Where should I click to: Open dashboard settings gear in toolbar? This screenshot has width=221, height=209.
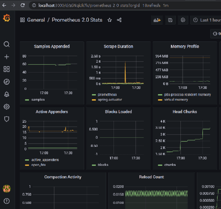pos(183,20)
